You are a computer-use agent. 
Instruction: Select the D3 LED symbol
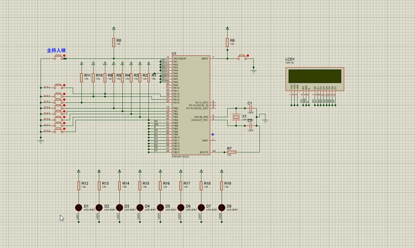tap(120, 207)
